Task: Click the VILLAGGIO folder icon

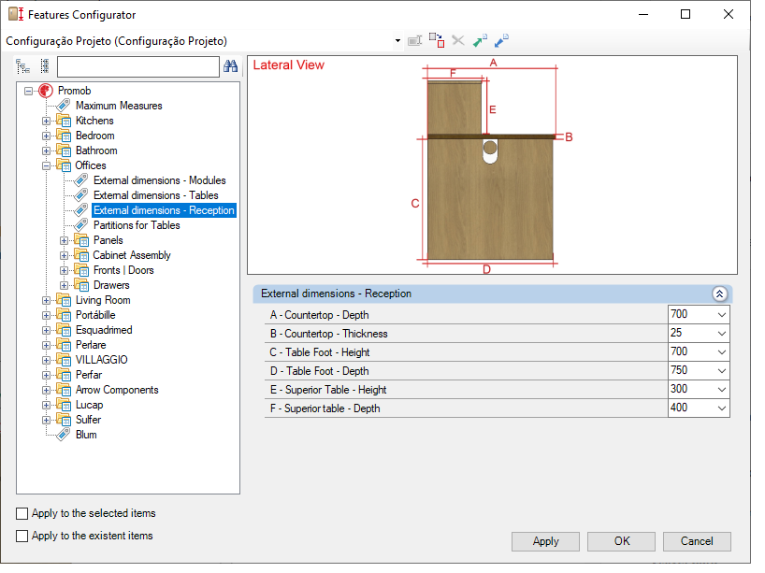Action: click(x=64, y=360)
